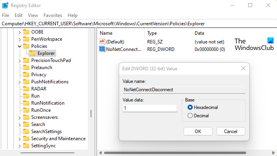
Task: Cancel the Edit DWORD dialog
Action: [231, 132]
